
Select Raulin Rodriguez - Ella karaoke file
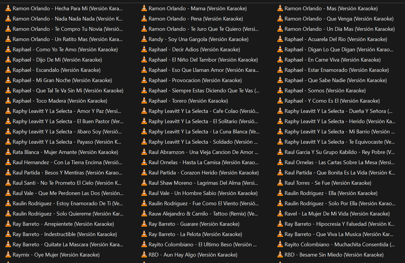331,193
